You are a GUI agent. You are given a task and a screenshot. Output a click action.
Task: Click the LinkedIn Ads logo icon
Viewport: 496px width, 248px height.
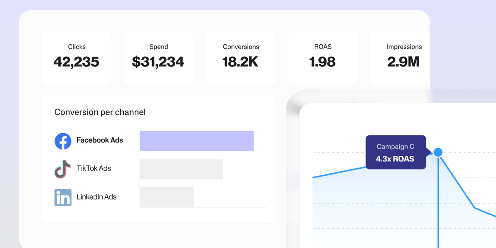63,197
